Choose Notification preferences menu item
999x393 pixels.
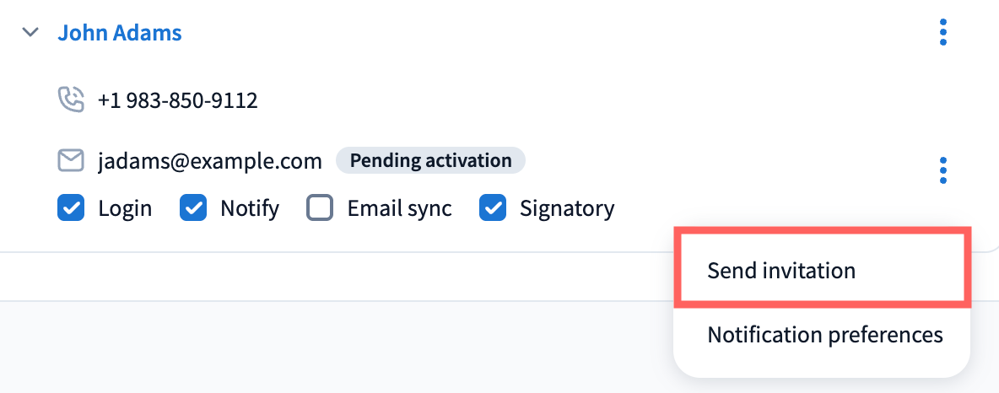824,335
